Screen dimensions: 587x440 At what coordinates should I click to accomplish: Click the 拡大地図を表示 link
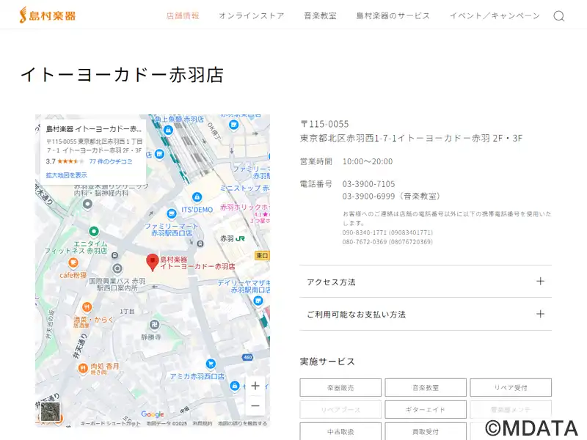pos(67,175)
